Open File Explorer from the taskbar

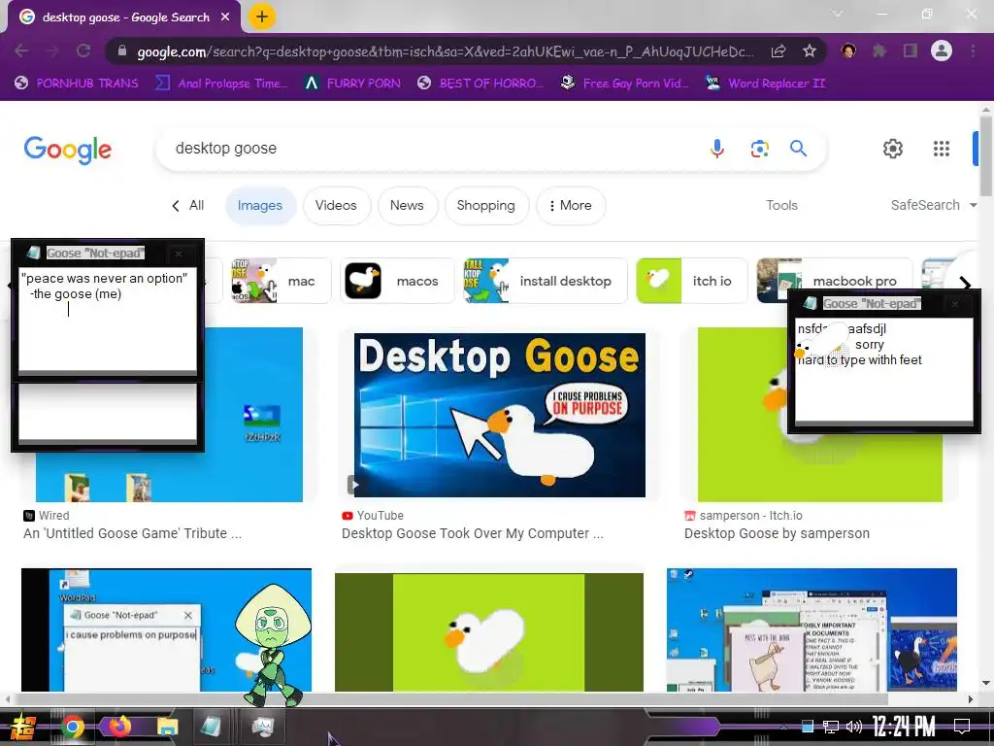tap(167, 727)
